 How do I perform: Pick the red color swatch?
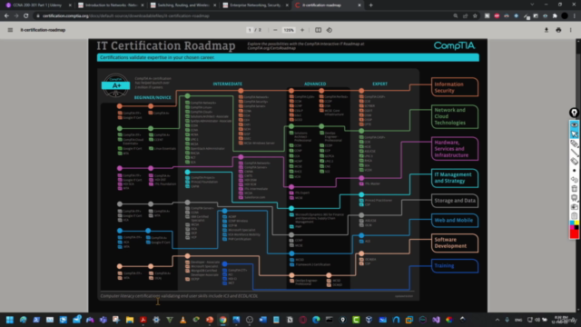(574, 234)
